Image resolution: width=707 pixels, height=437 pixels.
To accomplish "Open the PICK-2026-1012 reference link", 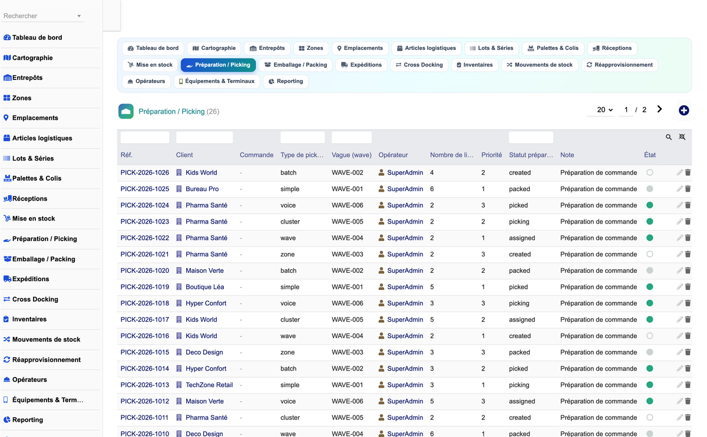I will pos(145,402).
